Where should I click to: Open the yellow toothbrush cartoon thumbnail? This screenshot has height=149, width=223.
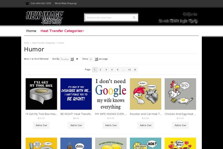click(x=41, y=143)
